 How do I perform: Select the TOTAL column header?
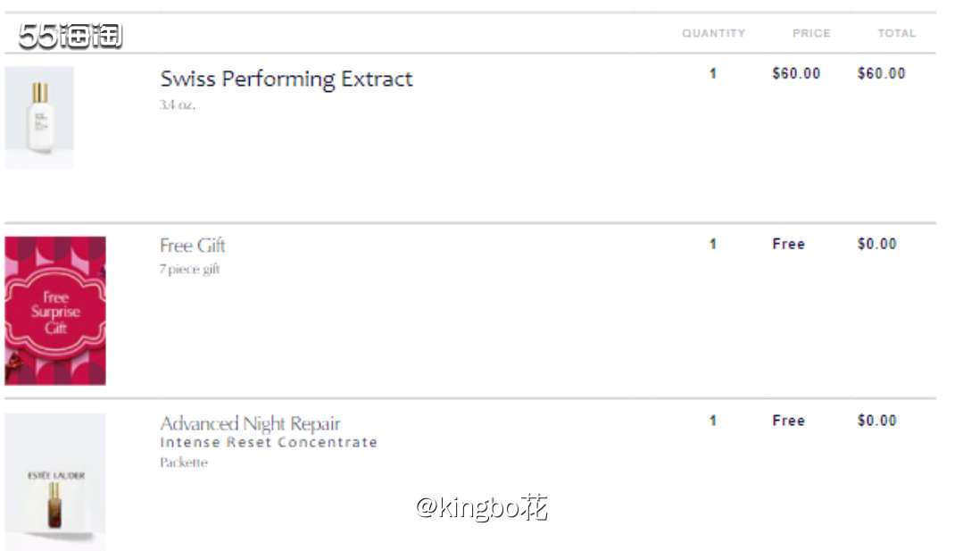(896, 33)
